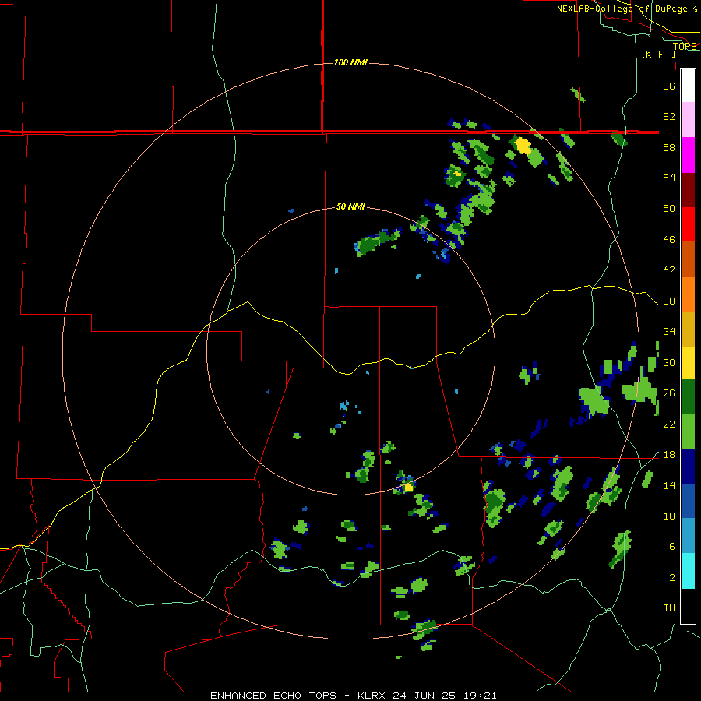Click the cyan 2 kft legend swatch
701x701 pixels.
tap(688, 571)
